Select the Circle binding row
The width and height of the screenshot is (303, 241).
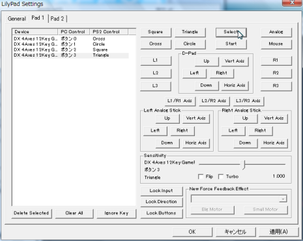pyautogui.click(x=71, y=44)
